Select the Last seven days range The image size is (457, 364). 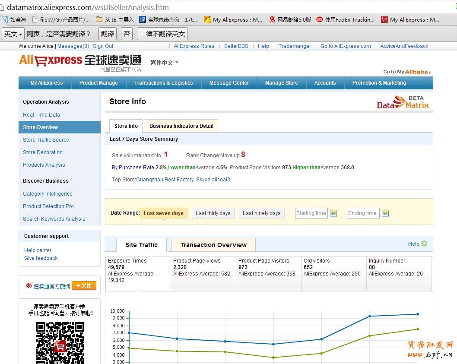point(164,213)
